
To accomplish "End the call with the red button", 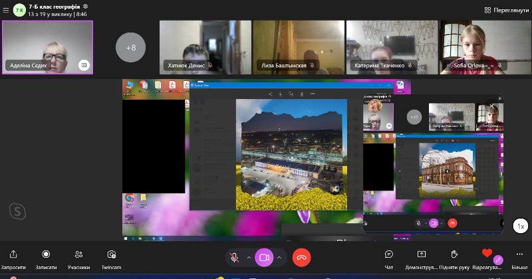I will pyautogui.click(x=301, y=257).
